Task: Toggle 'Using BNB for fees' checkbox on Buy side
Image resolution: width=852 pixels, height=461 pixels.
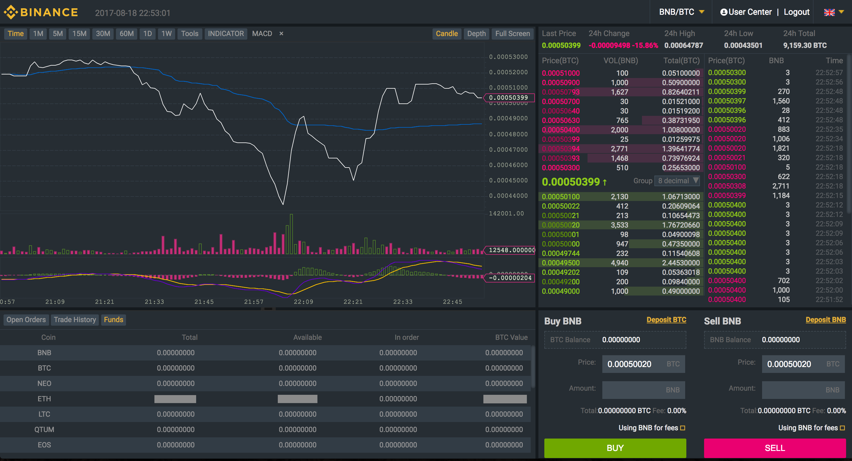Action: (x=682, y=428)
